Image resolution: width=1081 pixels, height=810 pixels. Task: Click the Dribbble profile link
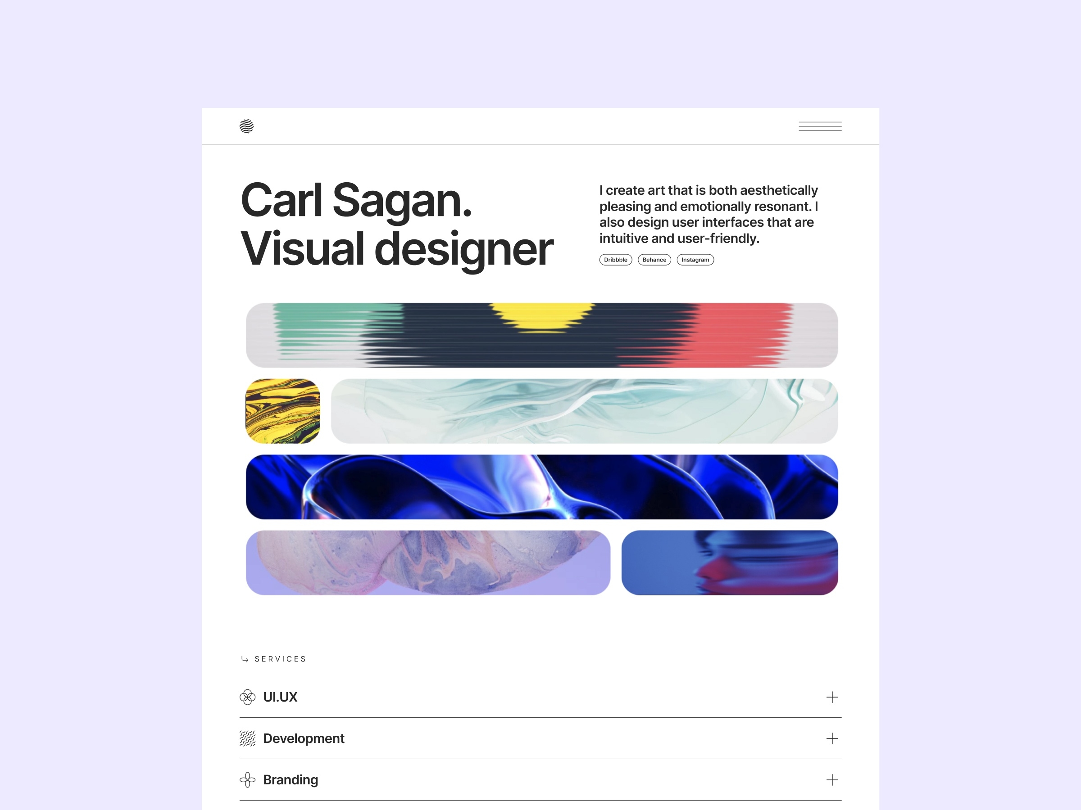pyautogui.click(x=614, y=261)
